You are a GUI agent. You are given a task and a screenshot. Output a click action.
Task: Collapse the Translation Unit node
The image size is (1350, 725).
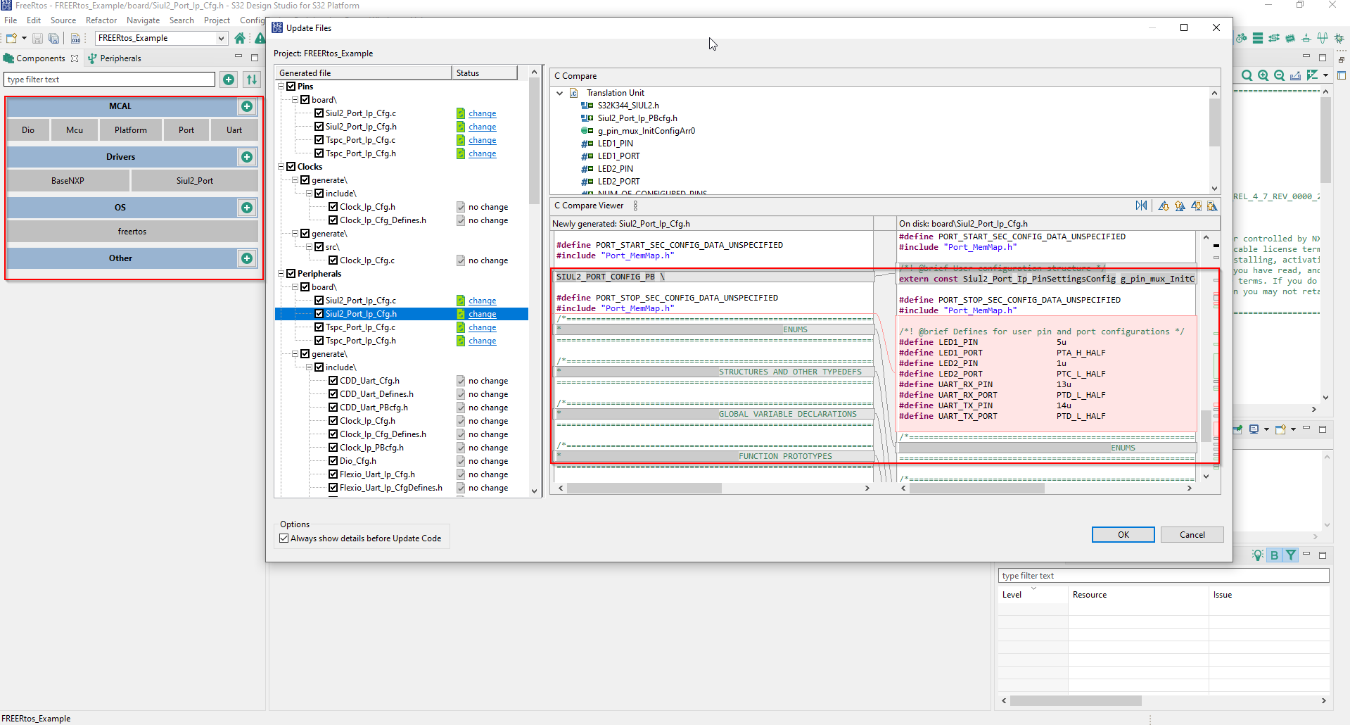click(x=559, y=92)
